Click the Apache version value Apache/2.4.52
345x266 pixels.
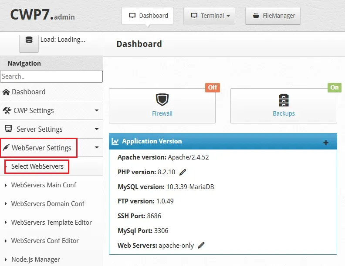188,157
